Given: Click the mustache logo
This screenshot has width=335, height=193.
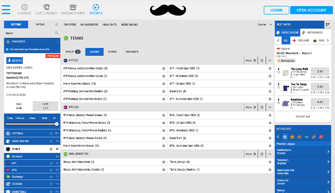Looking at the screenshot, I should click(168, 10).
